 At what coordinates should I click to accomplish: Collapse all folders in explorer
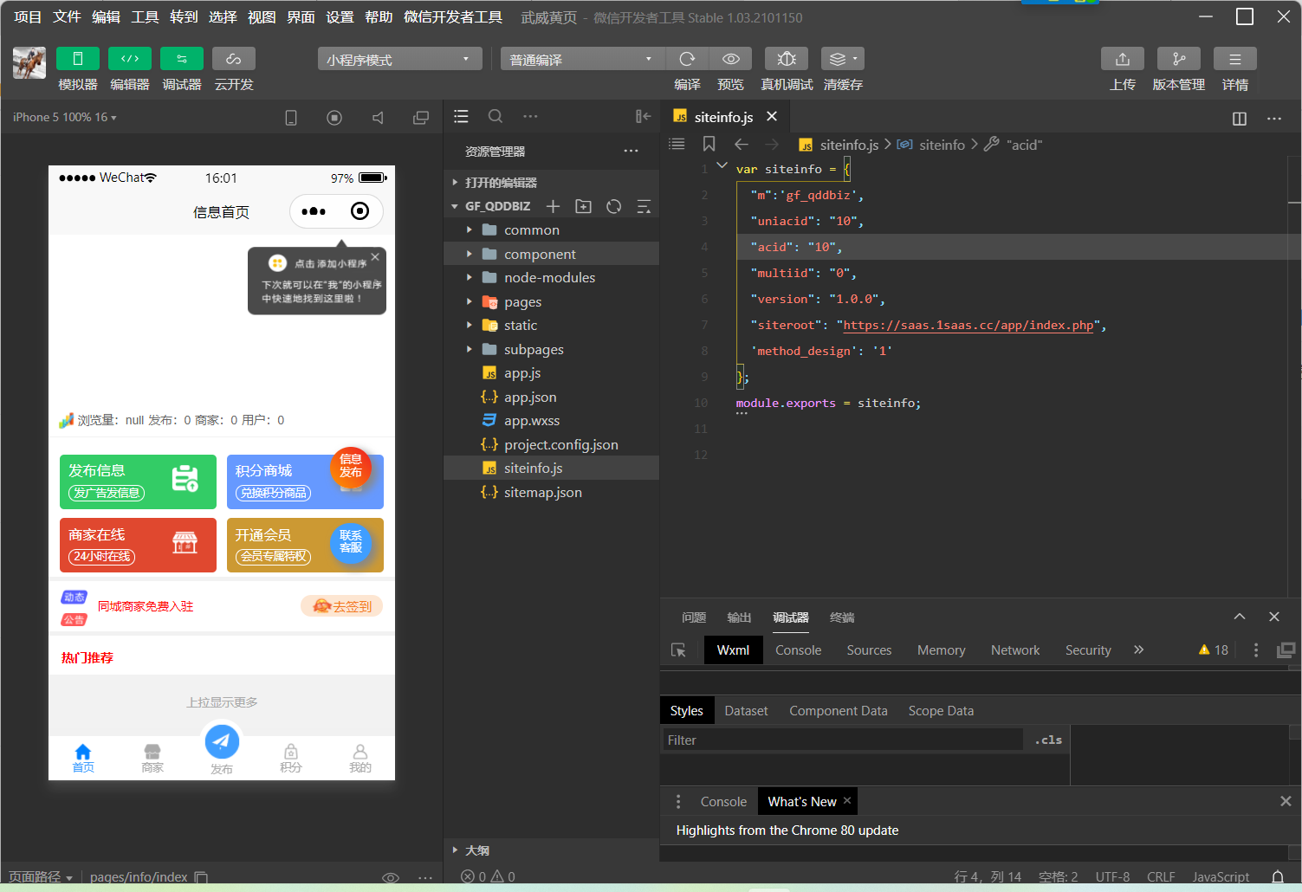click(644, 206)
